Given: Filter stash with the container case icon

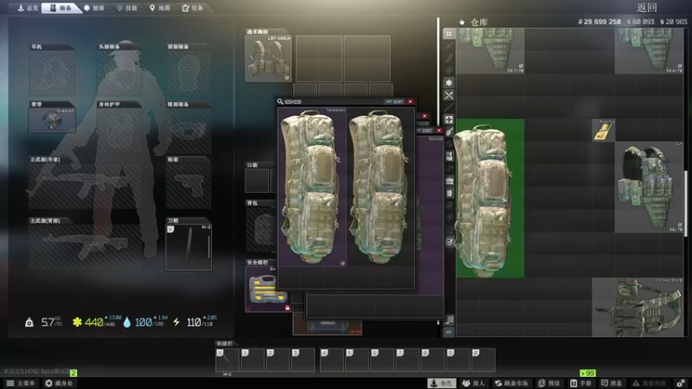Looking at the screenshot, I should [449, 181].
